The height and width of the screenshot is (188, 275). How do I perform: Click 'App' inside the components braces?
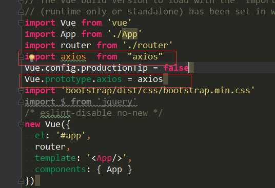[x=114, y=170]
